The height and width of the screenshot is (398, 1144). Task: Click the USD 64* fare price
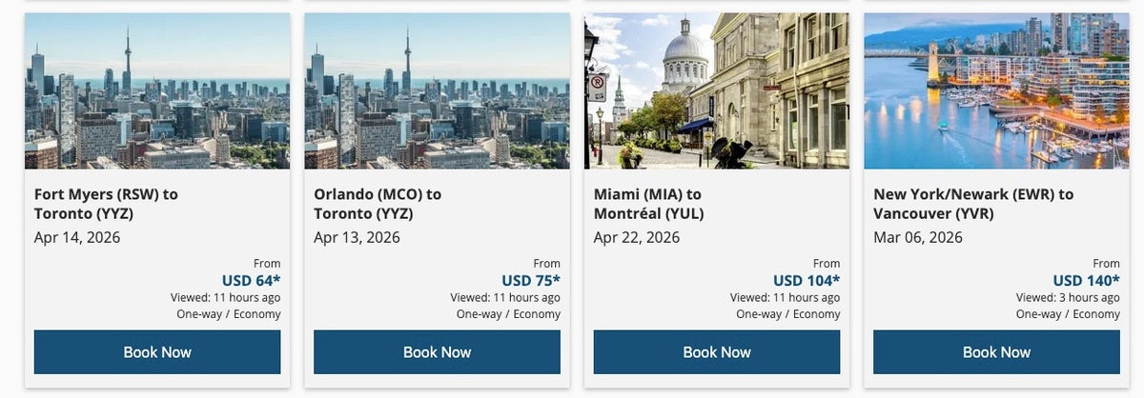tap(251, 280)
